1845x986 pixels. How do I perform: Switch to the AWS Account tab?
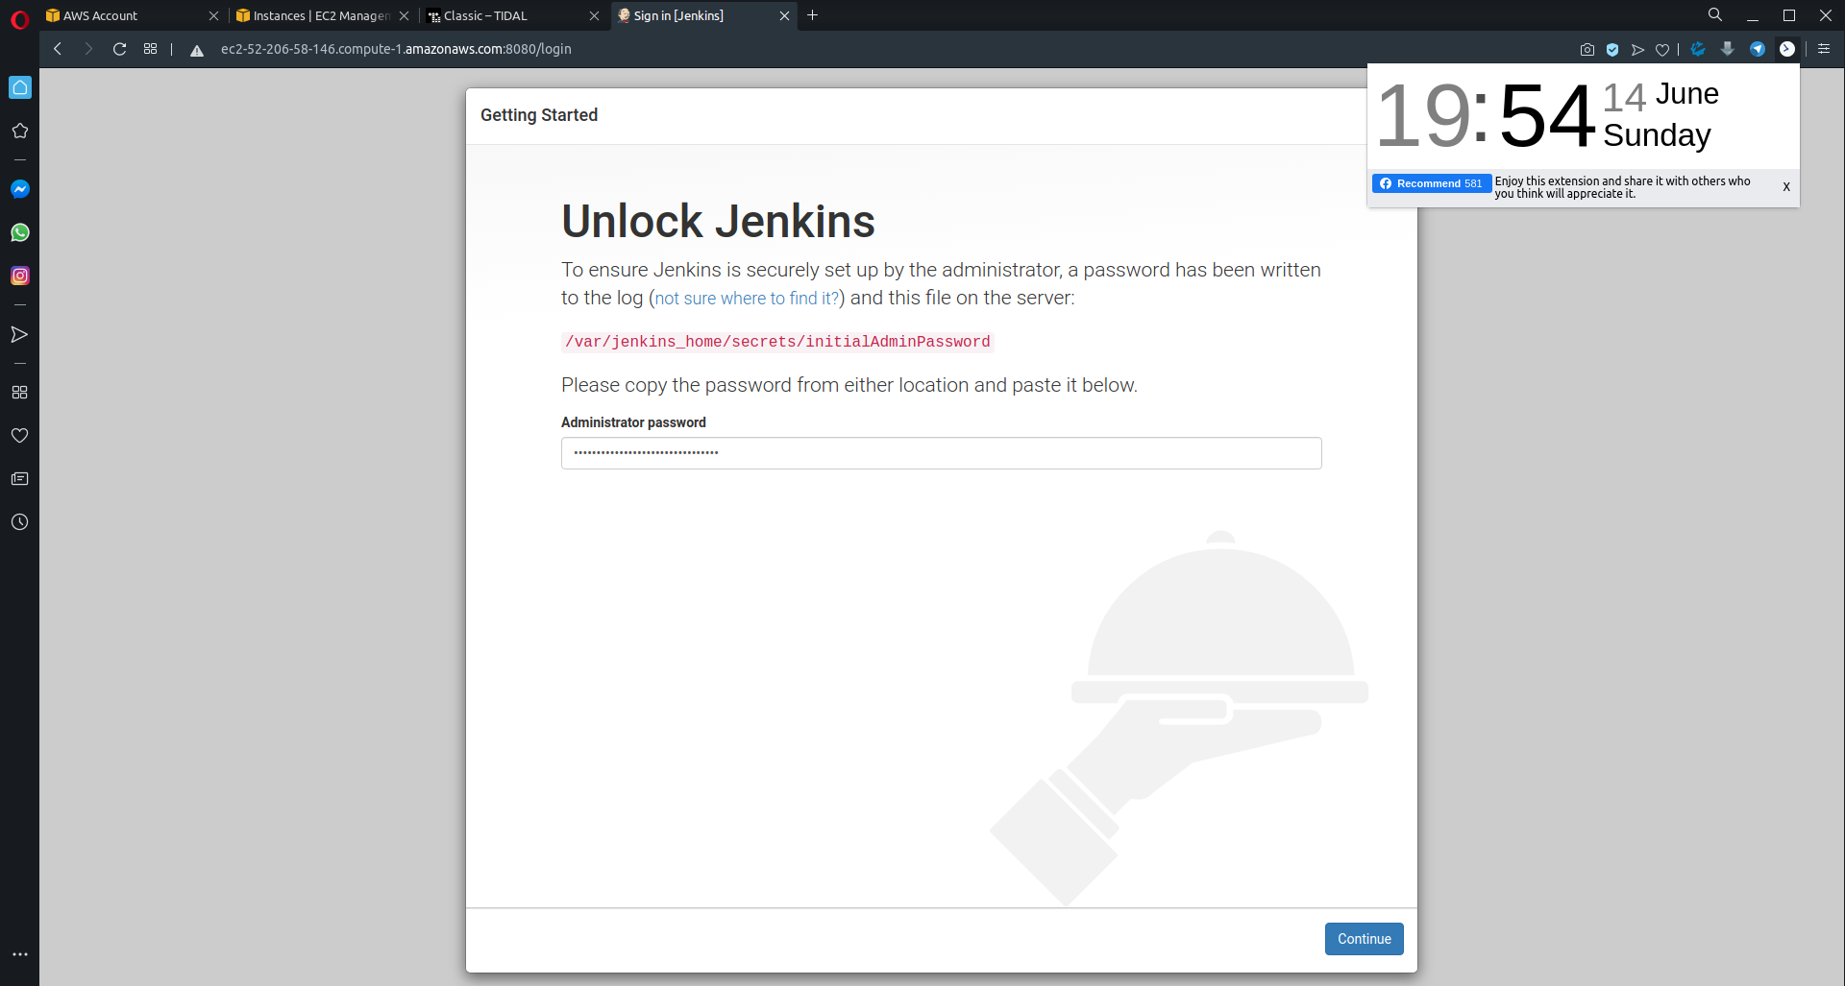pos(131,16)
